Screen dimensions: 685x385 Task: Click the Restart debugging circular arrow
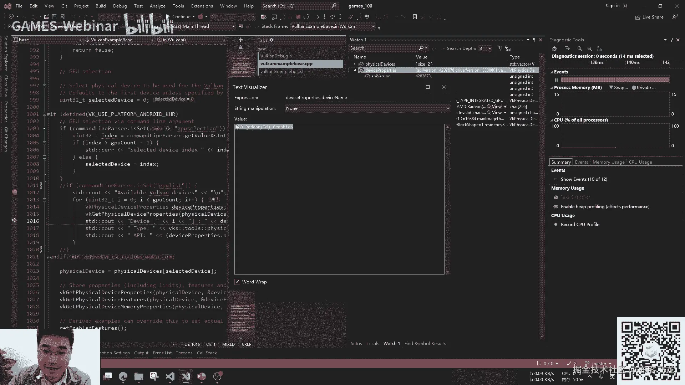(306, 17)
